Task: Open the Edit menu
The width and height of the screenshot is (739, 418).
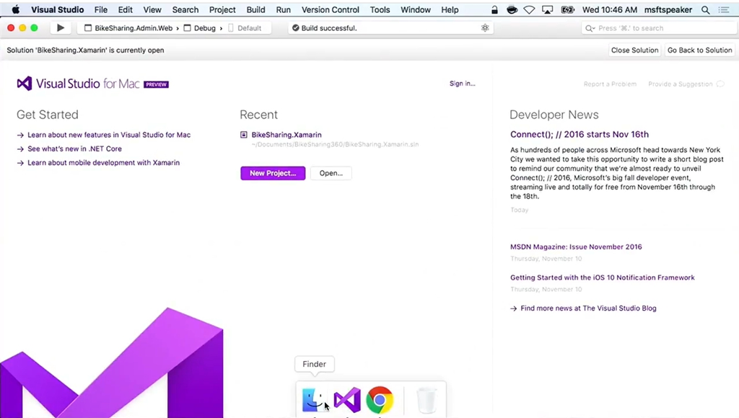Action: click(126, 9)
